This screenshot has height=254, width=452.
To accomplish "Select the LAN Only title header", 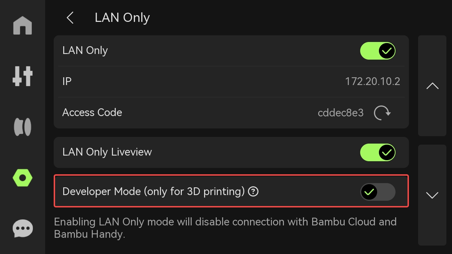I will coord(122,17).
